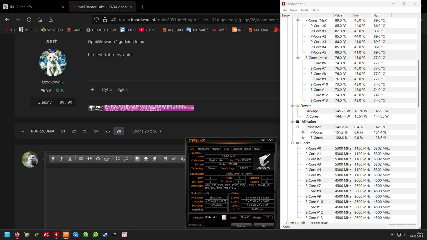Click the Cytuj quote link
This screenshot has height=240, width=427.
coord(107,89)
